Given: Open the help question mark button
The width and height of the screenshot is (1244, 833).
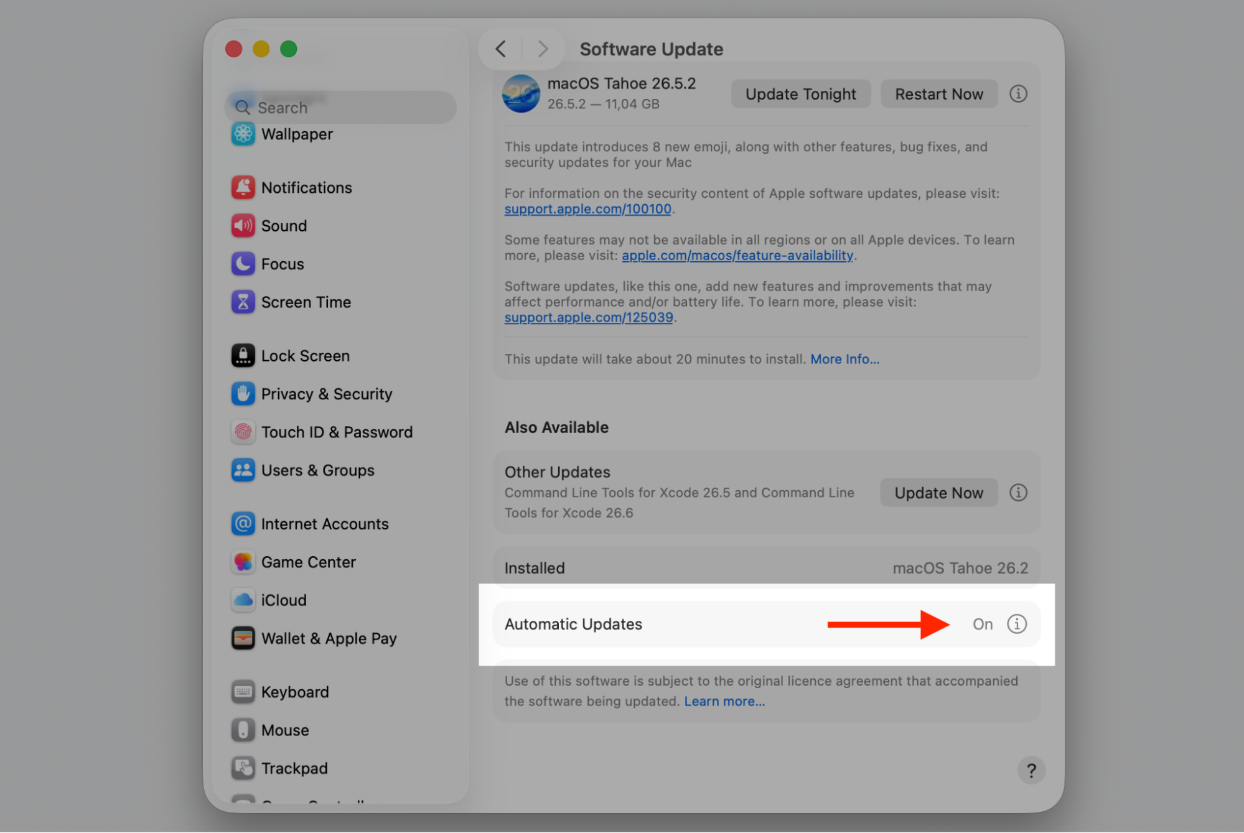Looking at the screenshot, I should click(1031, 771).
